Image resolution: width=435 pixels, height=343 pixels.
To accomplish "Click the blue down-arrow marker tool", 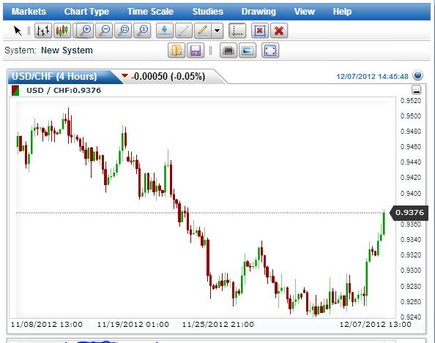I will pyautogui.click(x=165, y=31).
